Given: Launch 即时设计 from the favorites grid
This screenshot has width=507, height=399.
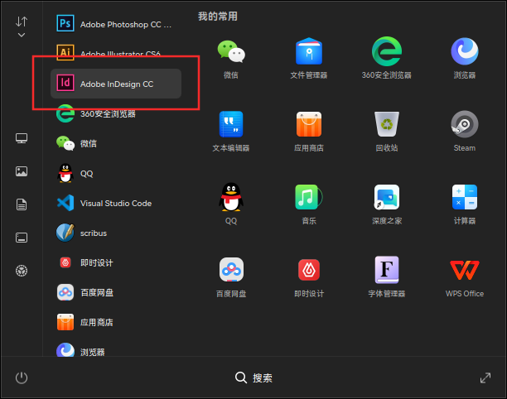Looking at the screenshot, I should [309, 276].
